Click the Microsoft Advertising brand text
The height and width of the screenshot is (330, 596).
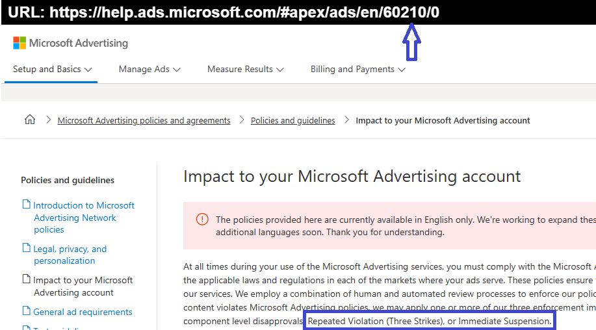tap(79, 44)
